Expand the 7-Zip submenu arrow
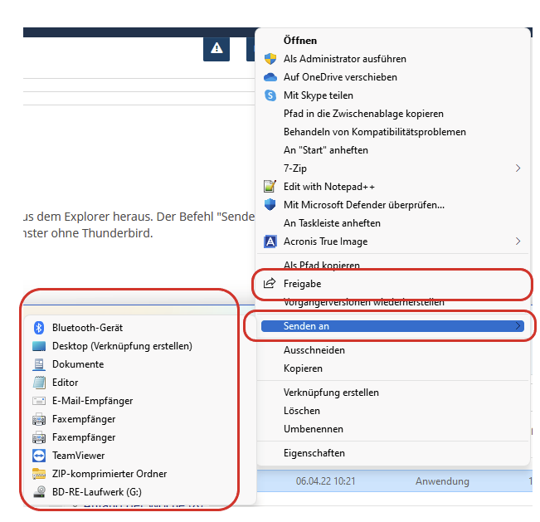 coord(518,168)
